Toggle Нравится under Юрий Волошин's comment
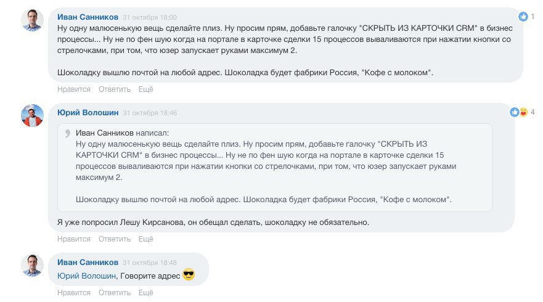This screenshot has height=302, width=543. pos(73,239)
